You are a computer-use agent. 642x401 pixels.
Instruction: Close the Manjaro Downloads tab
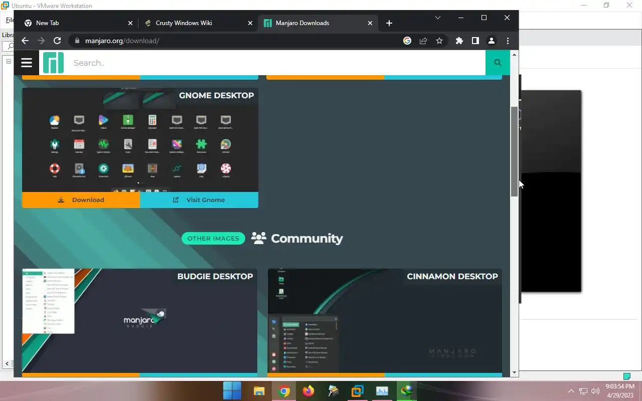coord(370,23)
